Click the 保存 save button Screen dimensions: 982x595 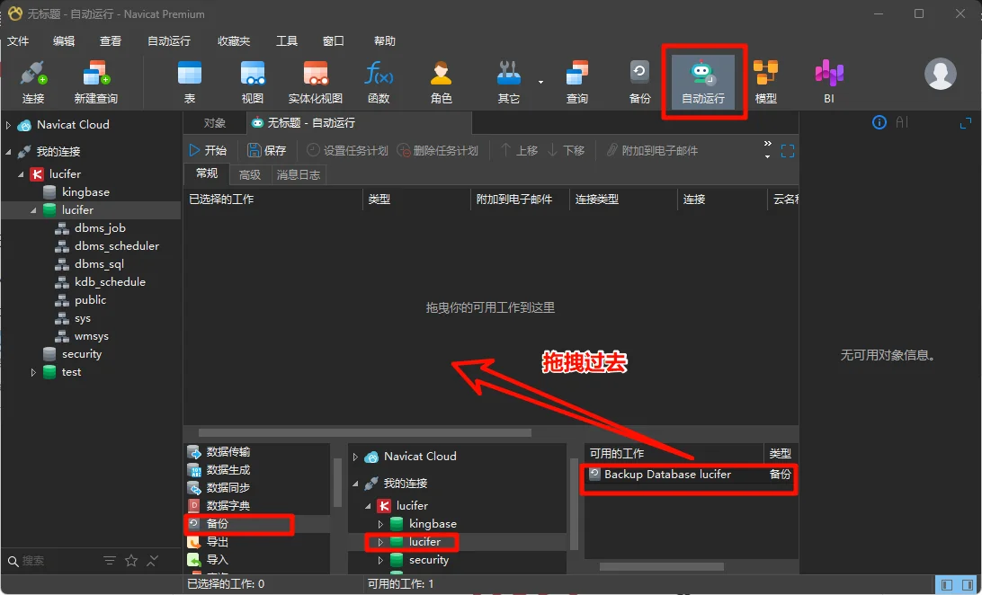267,150
